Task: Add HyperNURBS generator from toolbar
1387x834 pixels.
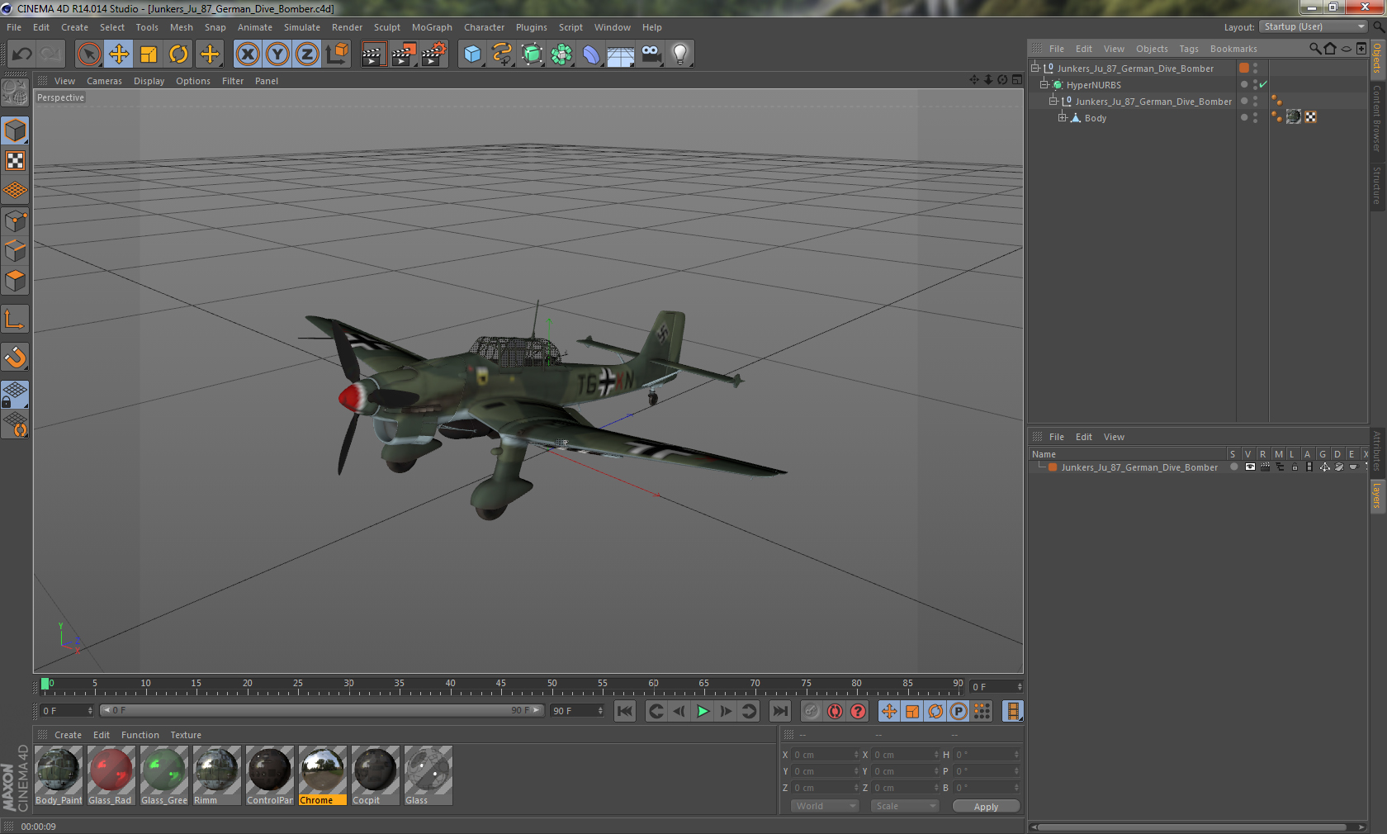Action: pos(532,54)
